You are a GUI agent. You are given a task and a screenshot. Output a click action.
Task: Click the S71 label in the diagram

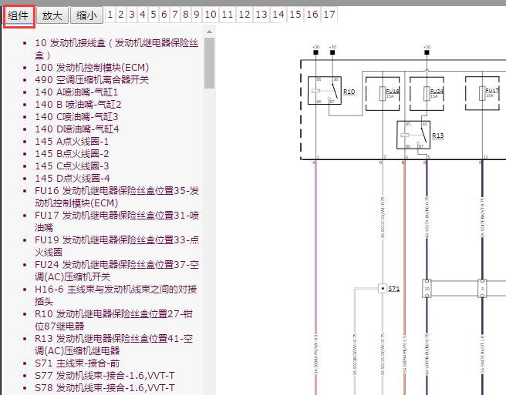pyautogui.click(x=394, y=289)
